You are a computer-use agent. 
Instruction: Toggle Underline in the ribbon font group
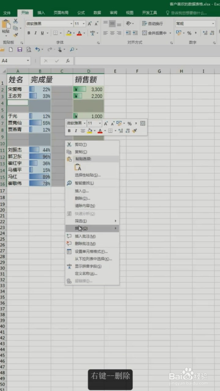tap(42, 33)
